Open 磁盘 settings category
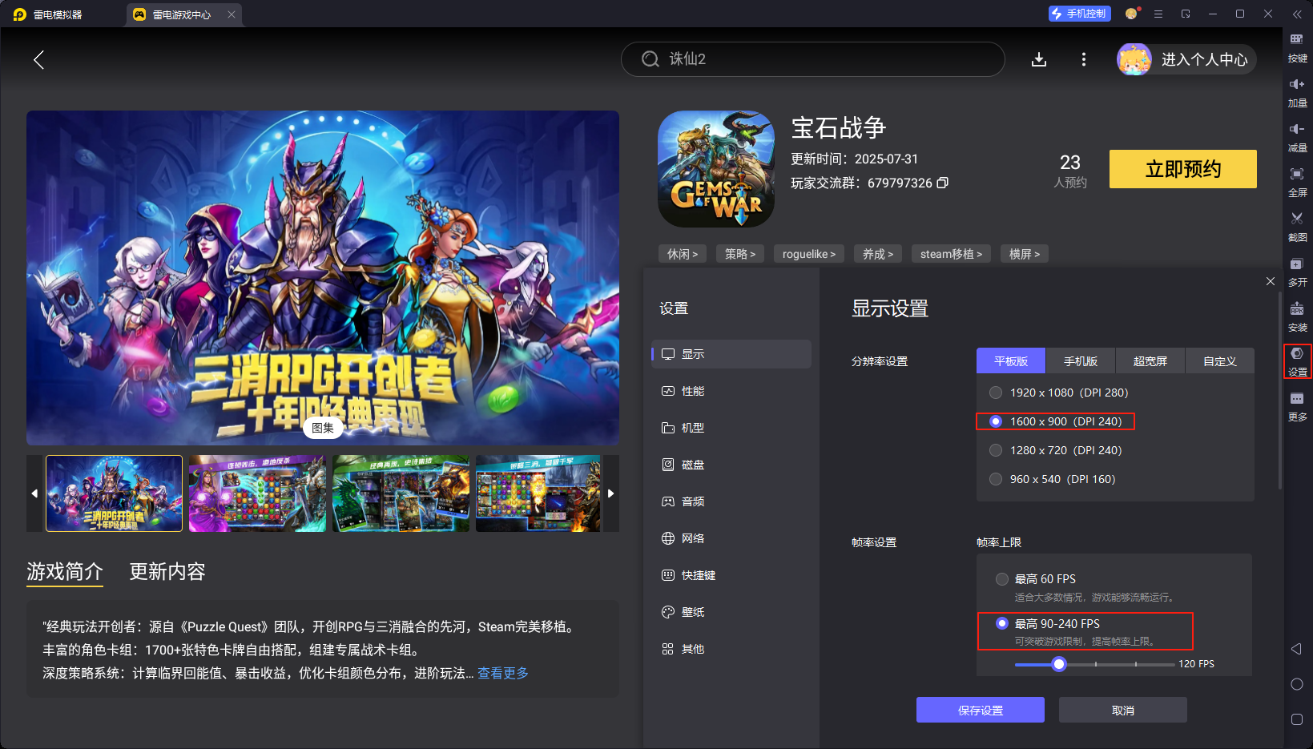1313x749 pixels. 731,465
